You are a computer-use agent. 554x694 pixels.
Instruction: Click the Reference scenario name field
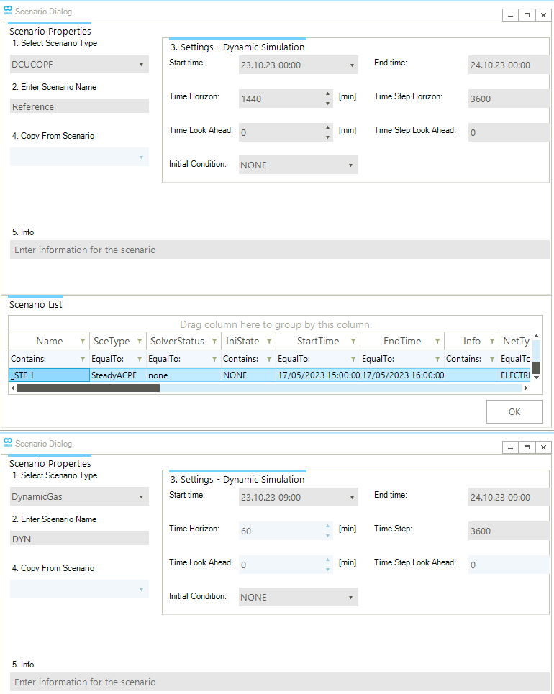click(x=79, y=106)
